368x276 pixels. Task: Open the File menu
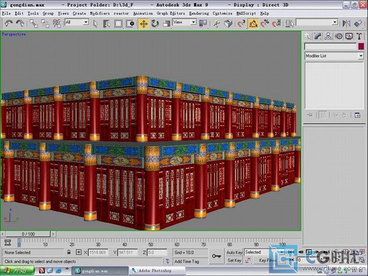click(6, 14)
